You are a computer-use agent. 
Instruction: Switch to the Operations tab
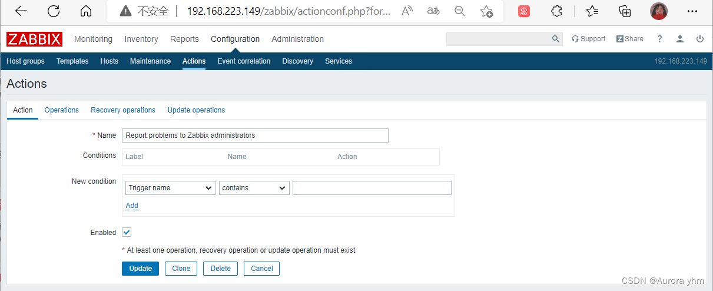point(62,110)
